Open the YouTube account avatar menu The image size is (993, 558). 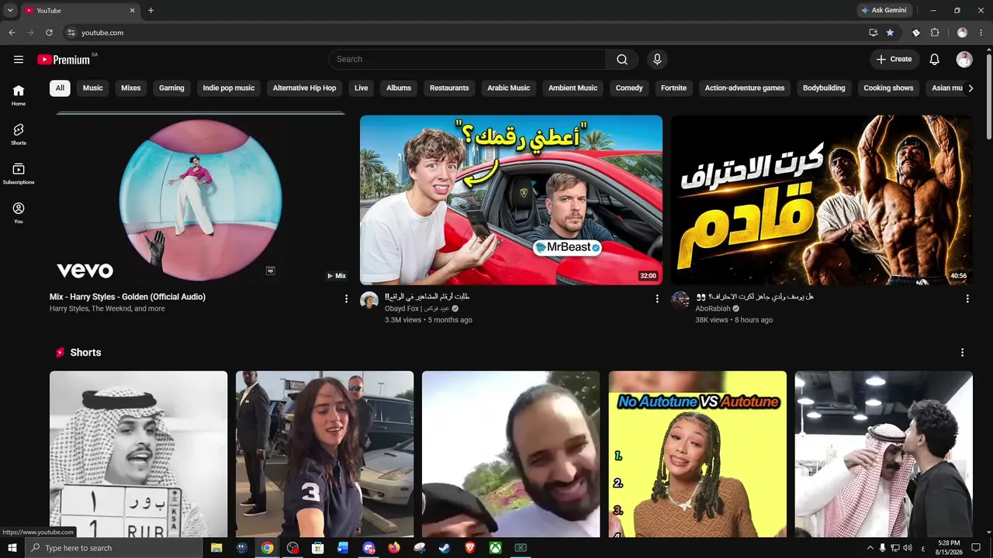[964, 60]
